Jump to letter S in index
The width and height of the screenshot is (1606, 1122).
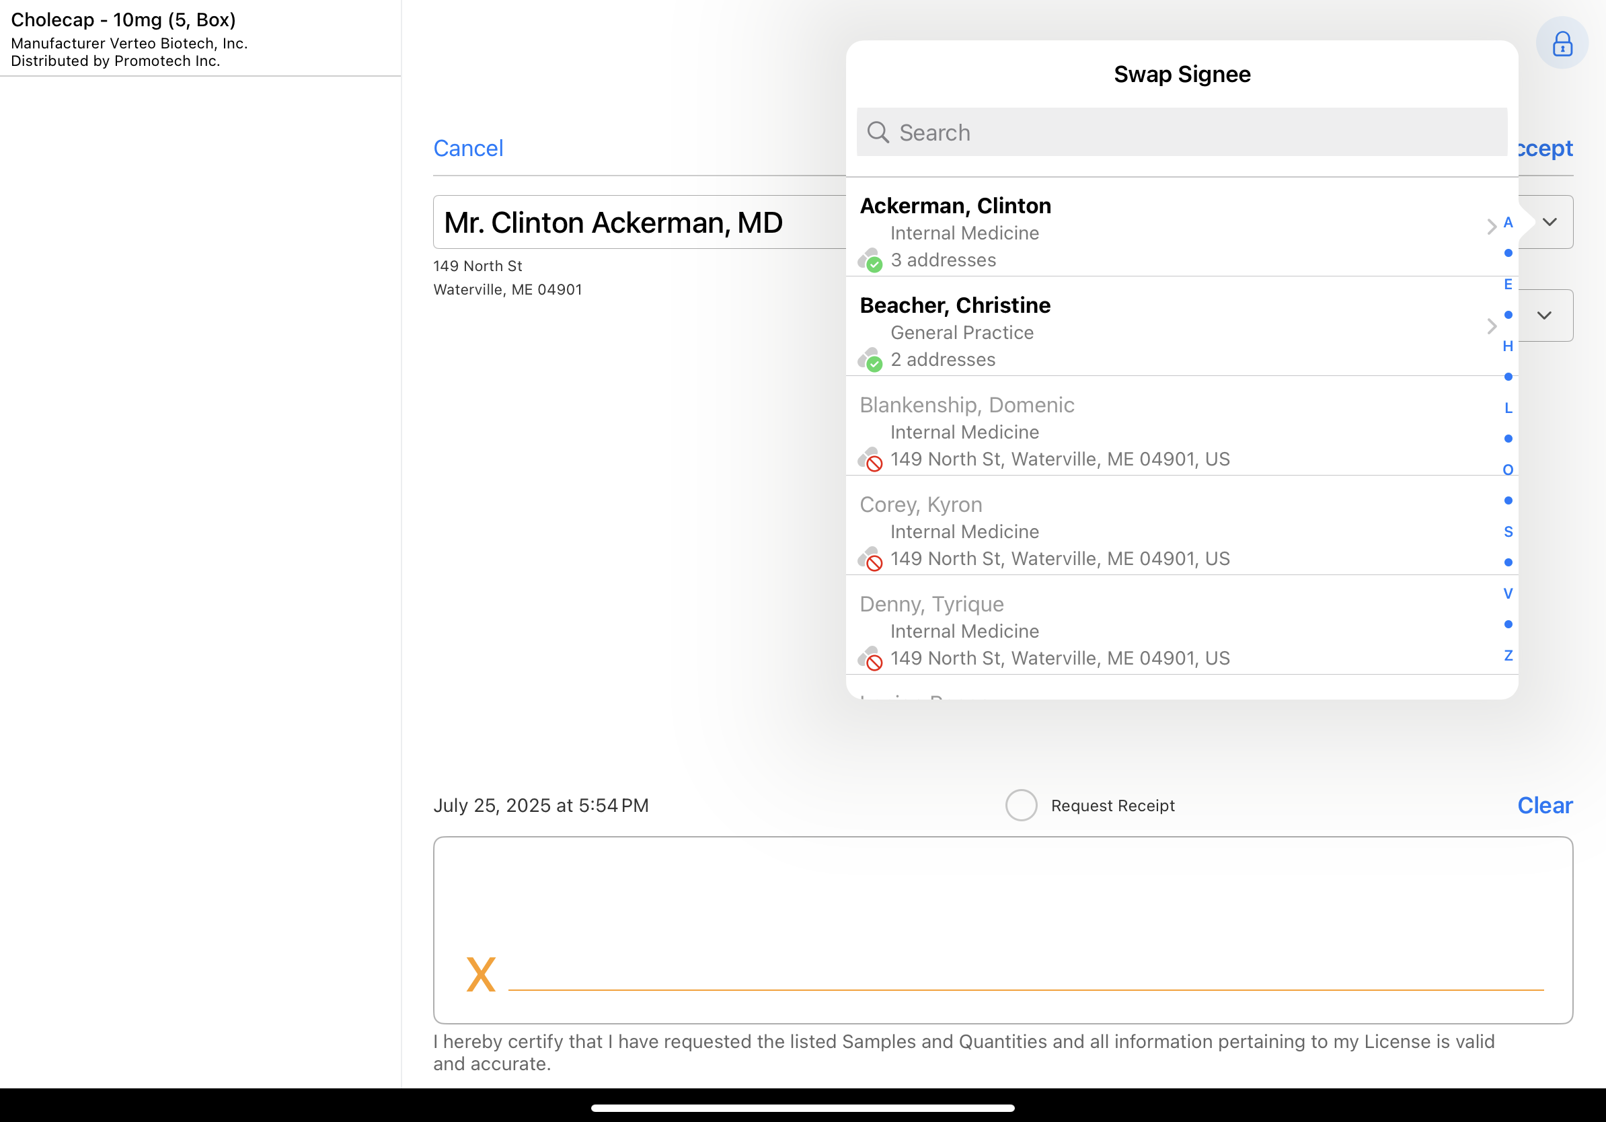coord(1507,531)
